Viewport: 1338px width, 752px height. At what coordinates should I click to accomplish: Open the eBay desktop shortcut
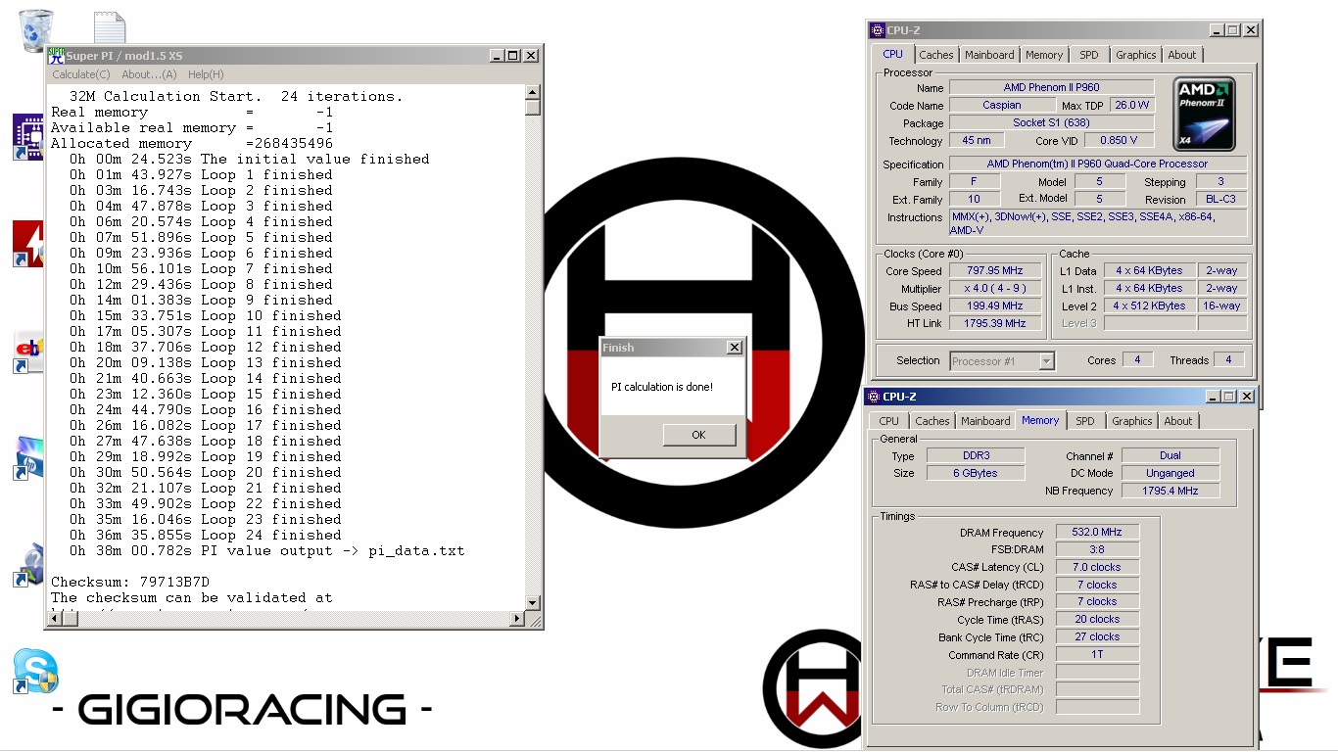(x=29, y=352)
